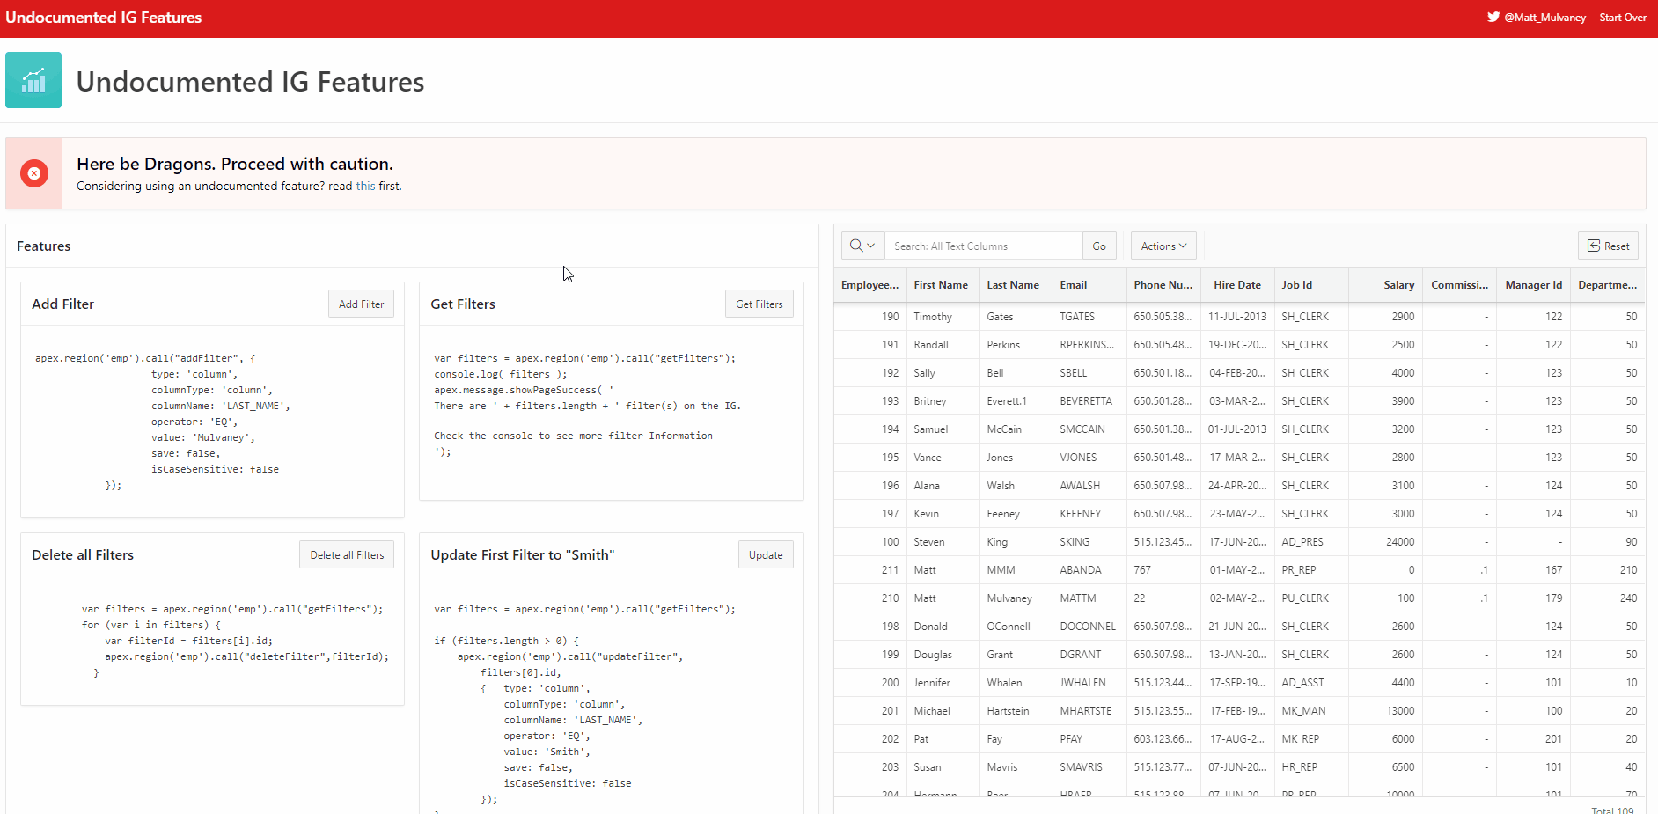Viewport: 1658px width, 814px height.
Task: Click the Start Over link
Action: (1623, 17)
